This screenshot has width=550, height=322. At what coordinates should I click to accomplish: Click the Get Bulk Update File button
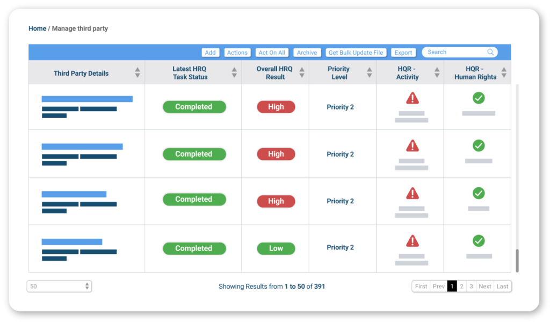(356, 53)
